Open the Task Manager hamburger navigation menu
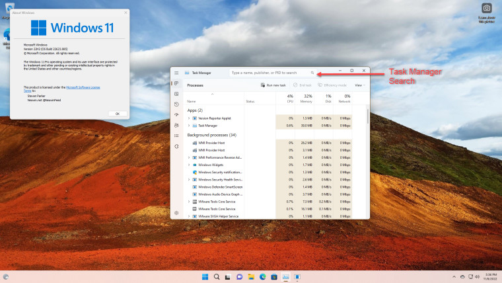 [x=176, y=73]
